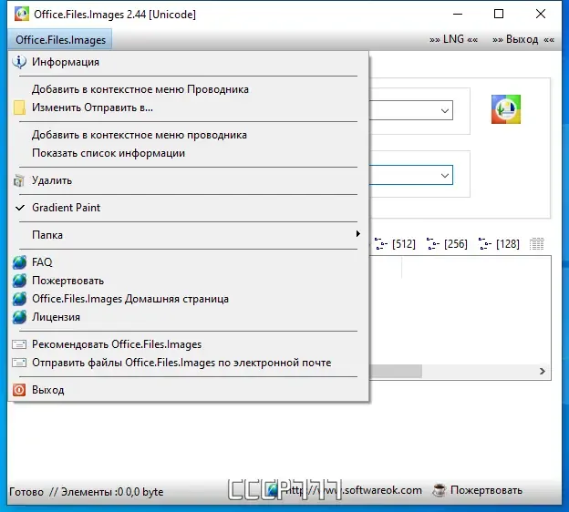The width and height of the screenshot is (569, 512).
Task: Toggle the Gradient Paint checkmark option
Action: click(x=188, y=208)
